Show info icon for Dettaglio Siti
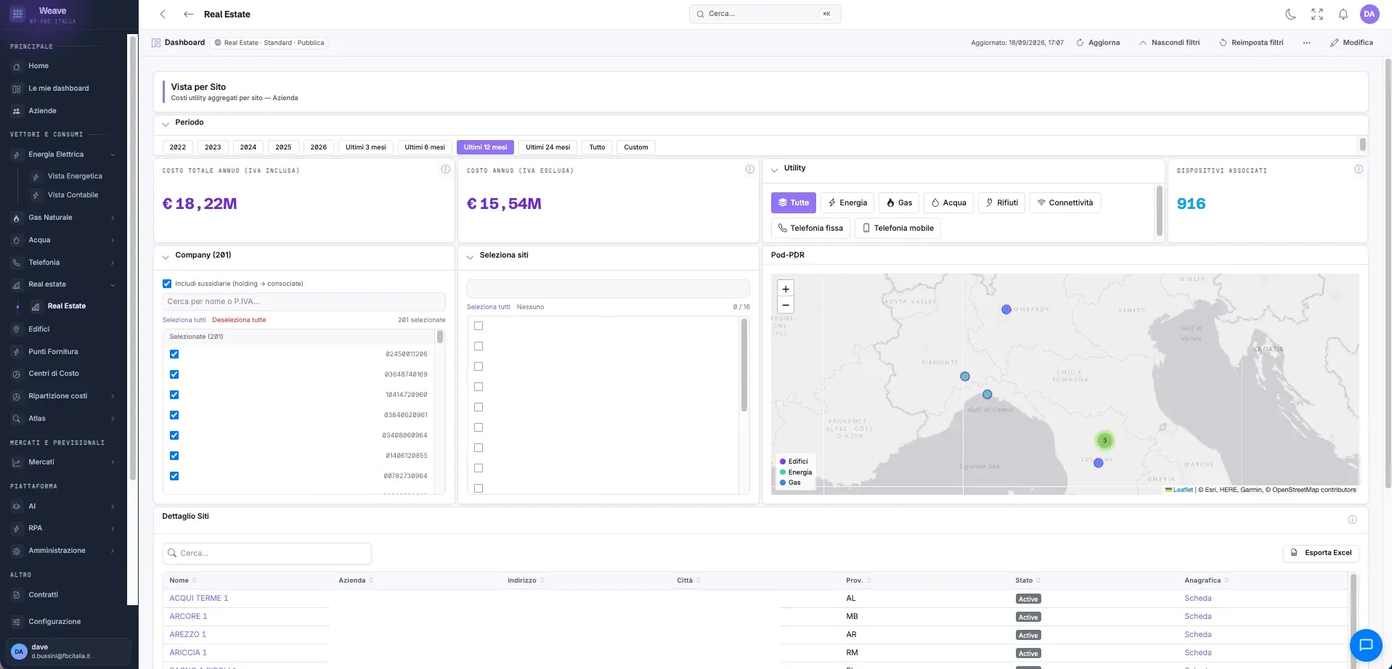The width and height of the screenshot is (1392, 669). pyautogui.click(x=1352, y=520)
